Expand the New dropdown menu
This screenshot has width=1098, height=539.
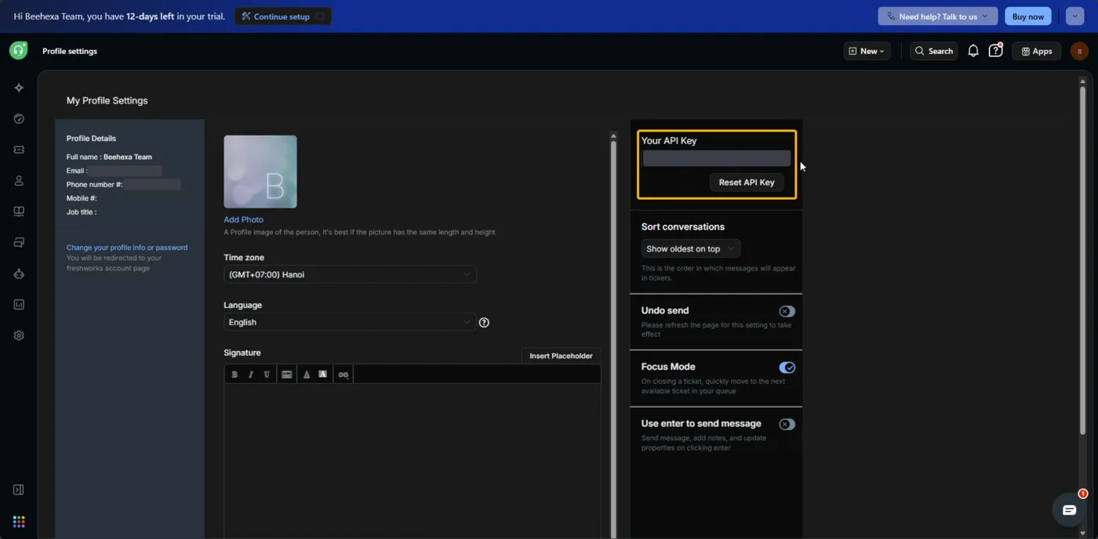click(x=867, y=51)
